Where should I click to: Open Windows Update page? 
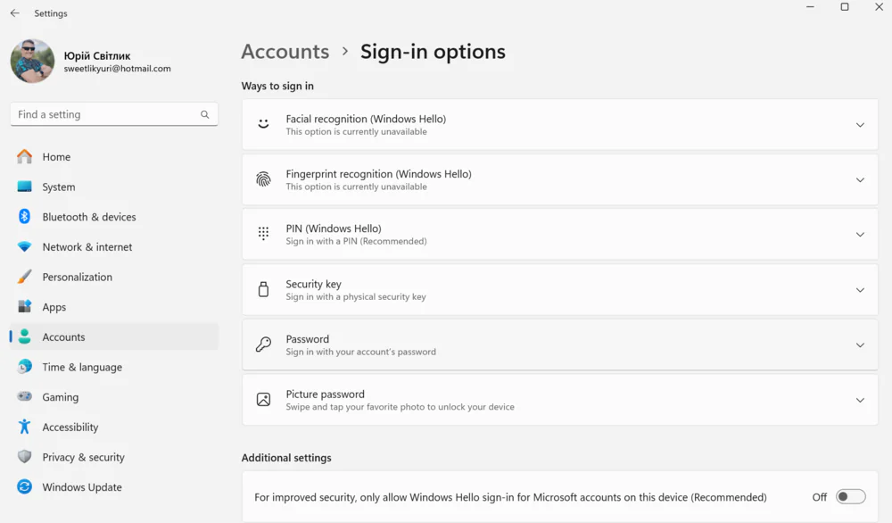pos(114,487)
